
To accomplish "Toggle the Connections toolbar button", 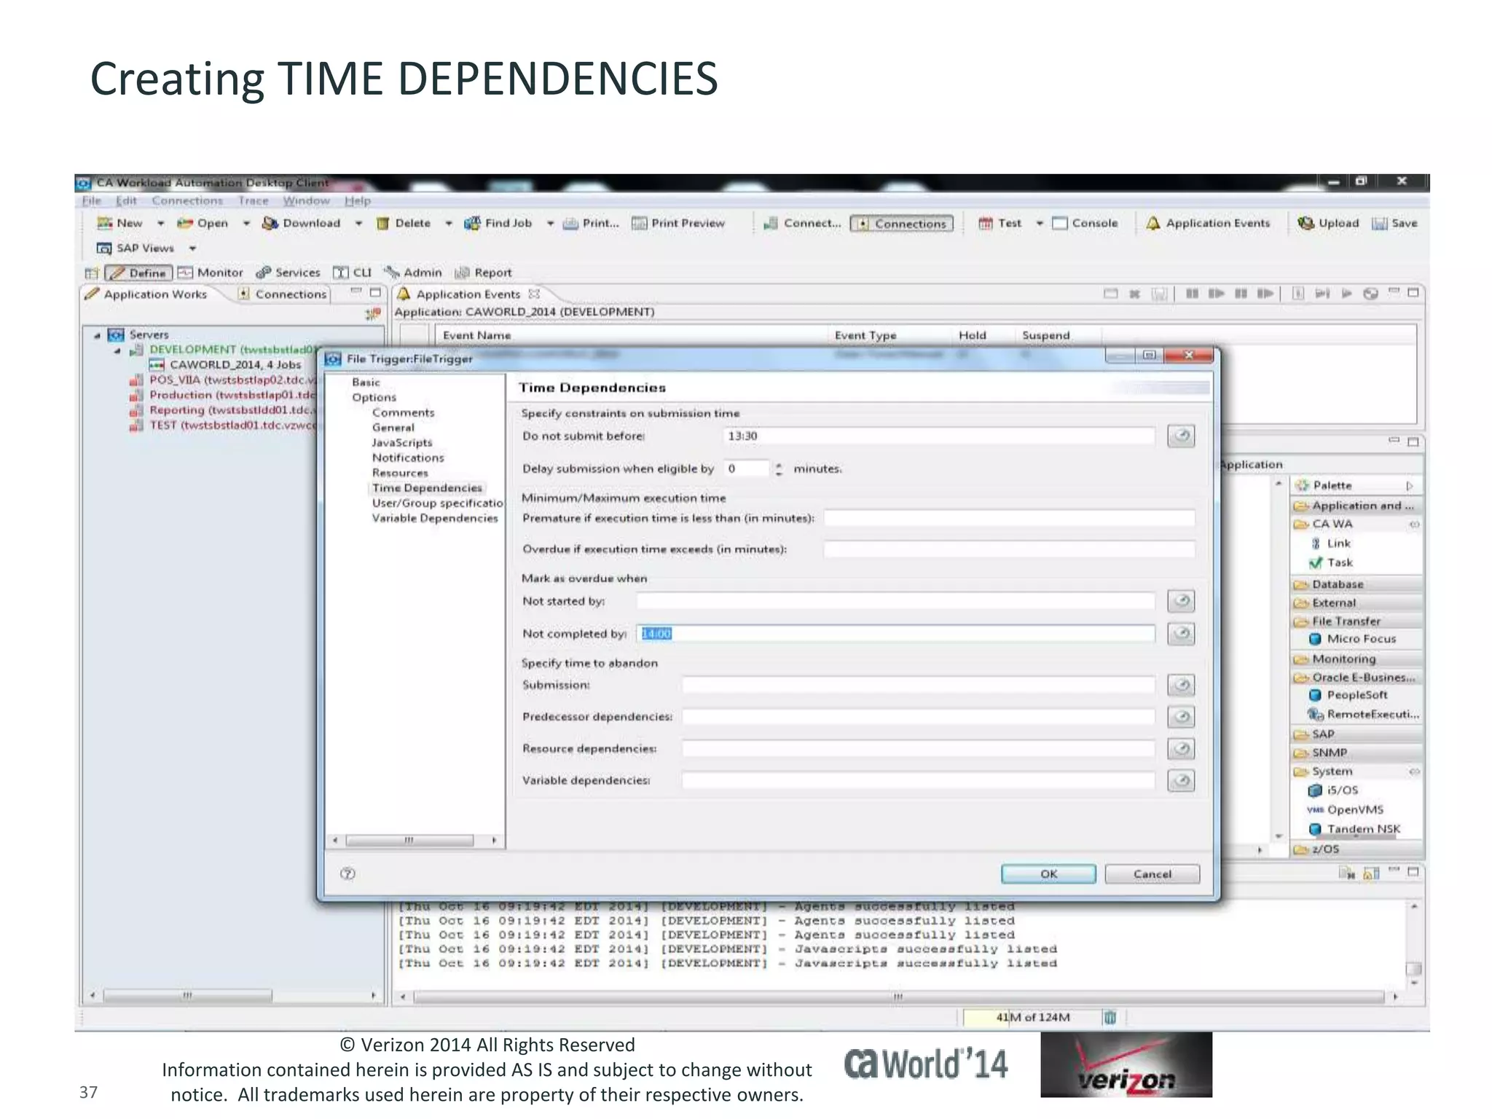I will pyautogui.click(x=902, y=224).
